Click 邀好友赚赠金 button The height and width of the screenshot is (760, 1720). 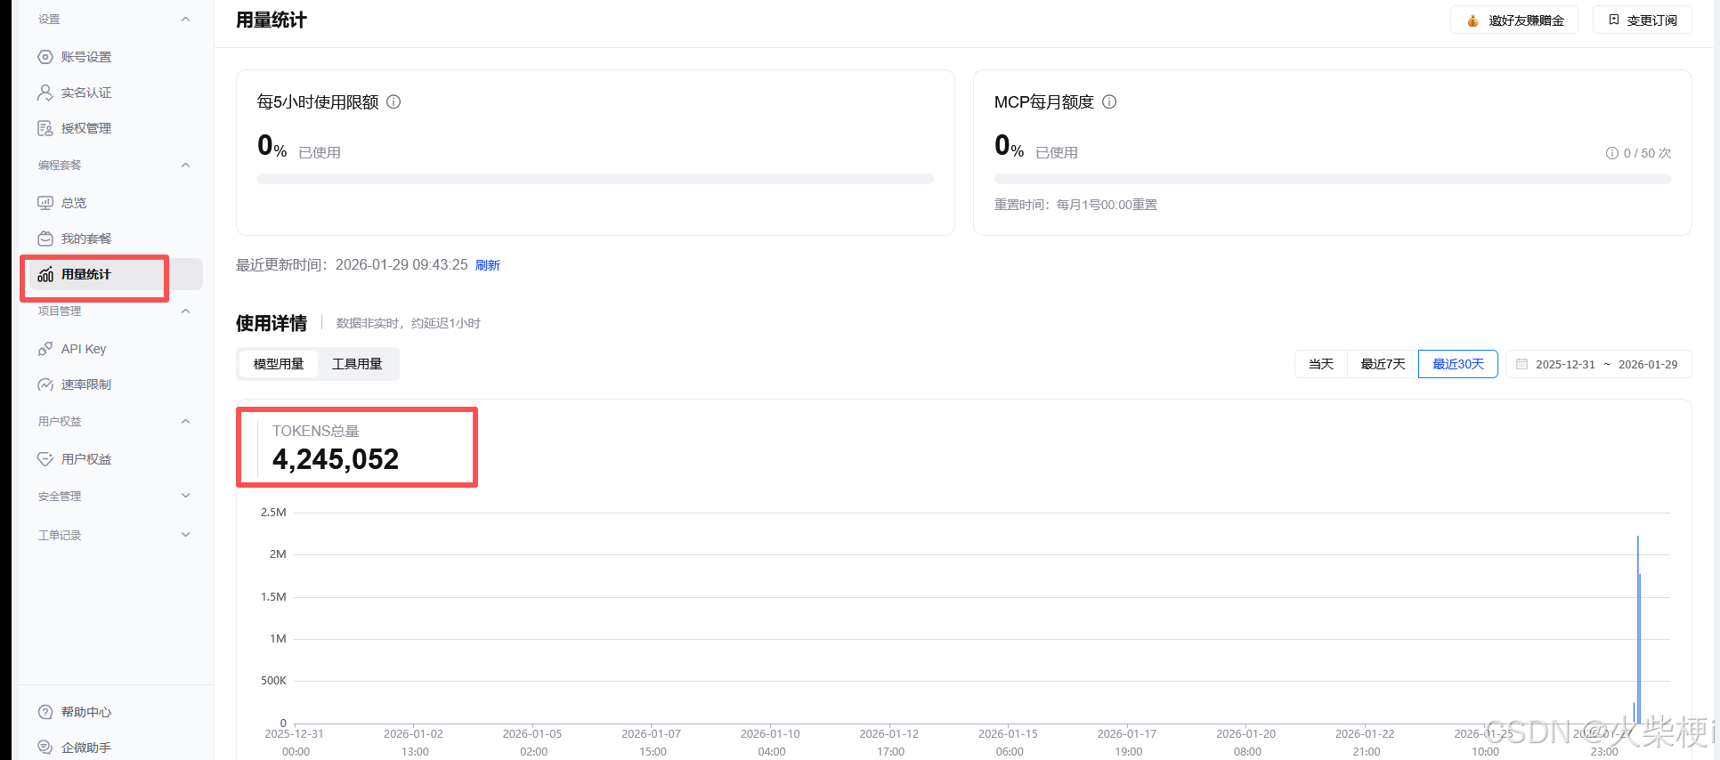pos(1514,20)
